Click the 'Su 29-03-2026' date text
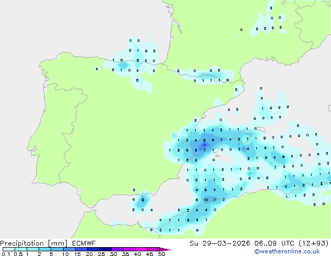Viewport: 331px width, 256px height. (x=220, y=243)
